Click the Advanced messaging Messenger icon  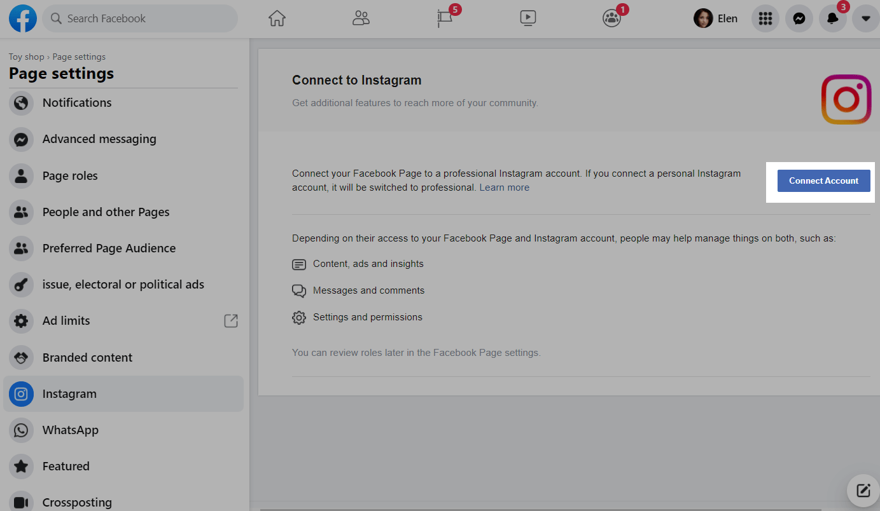pos(21,139)
